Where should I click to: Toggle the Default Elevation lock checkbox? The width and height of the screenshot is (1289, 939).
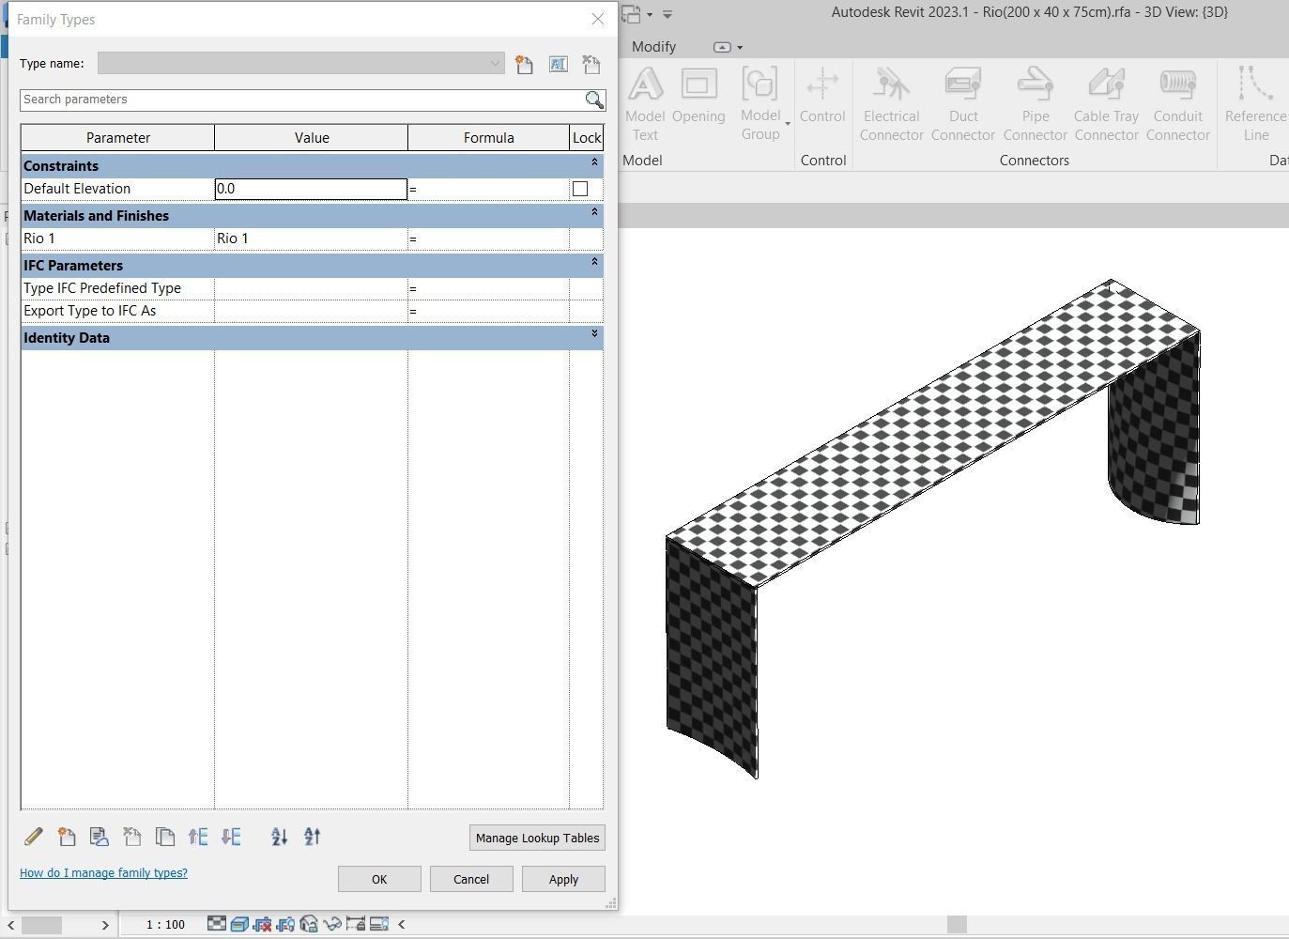click(580, 189)
